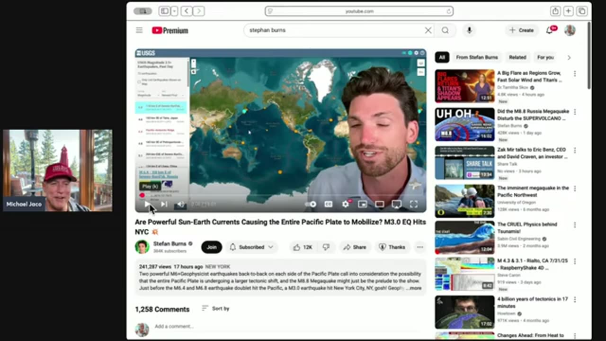The height and width of the screenshot is (341, 606).
Task: Dislike the video
Action: pyautogui.click(x=326, y=247)
